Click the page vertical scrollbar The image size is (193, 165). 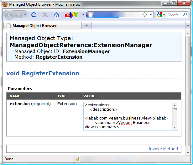tap(188, 94)
